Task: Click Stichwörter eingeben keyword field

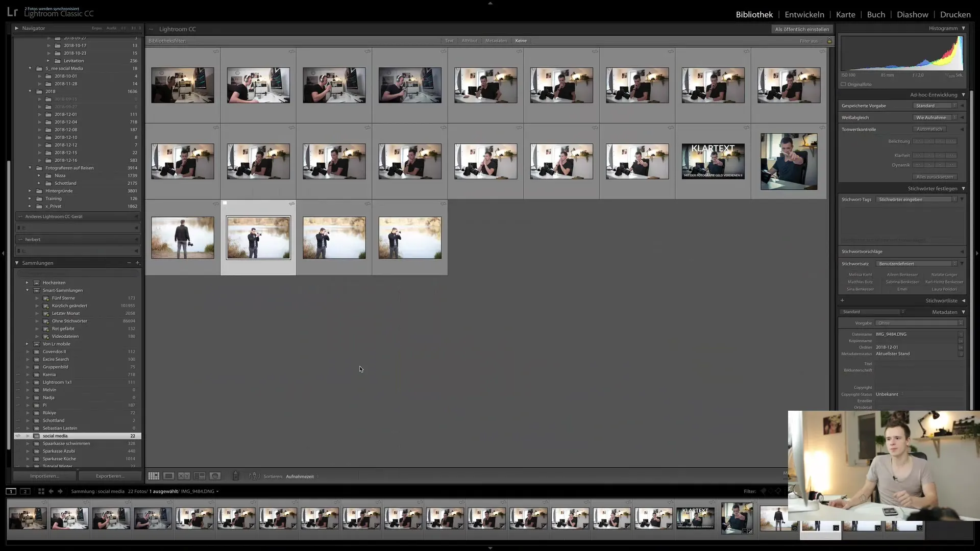Action: coord(916,199)
